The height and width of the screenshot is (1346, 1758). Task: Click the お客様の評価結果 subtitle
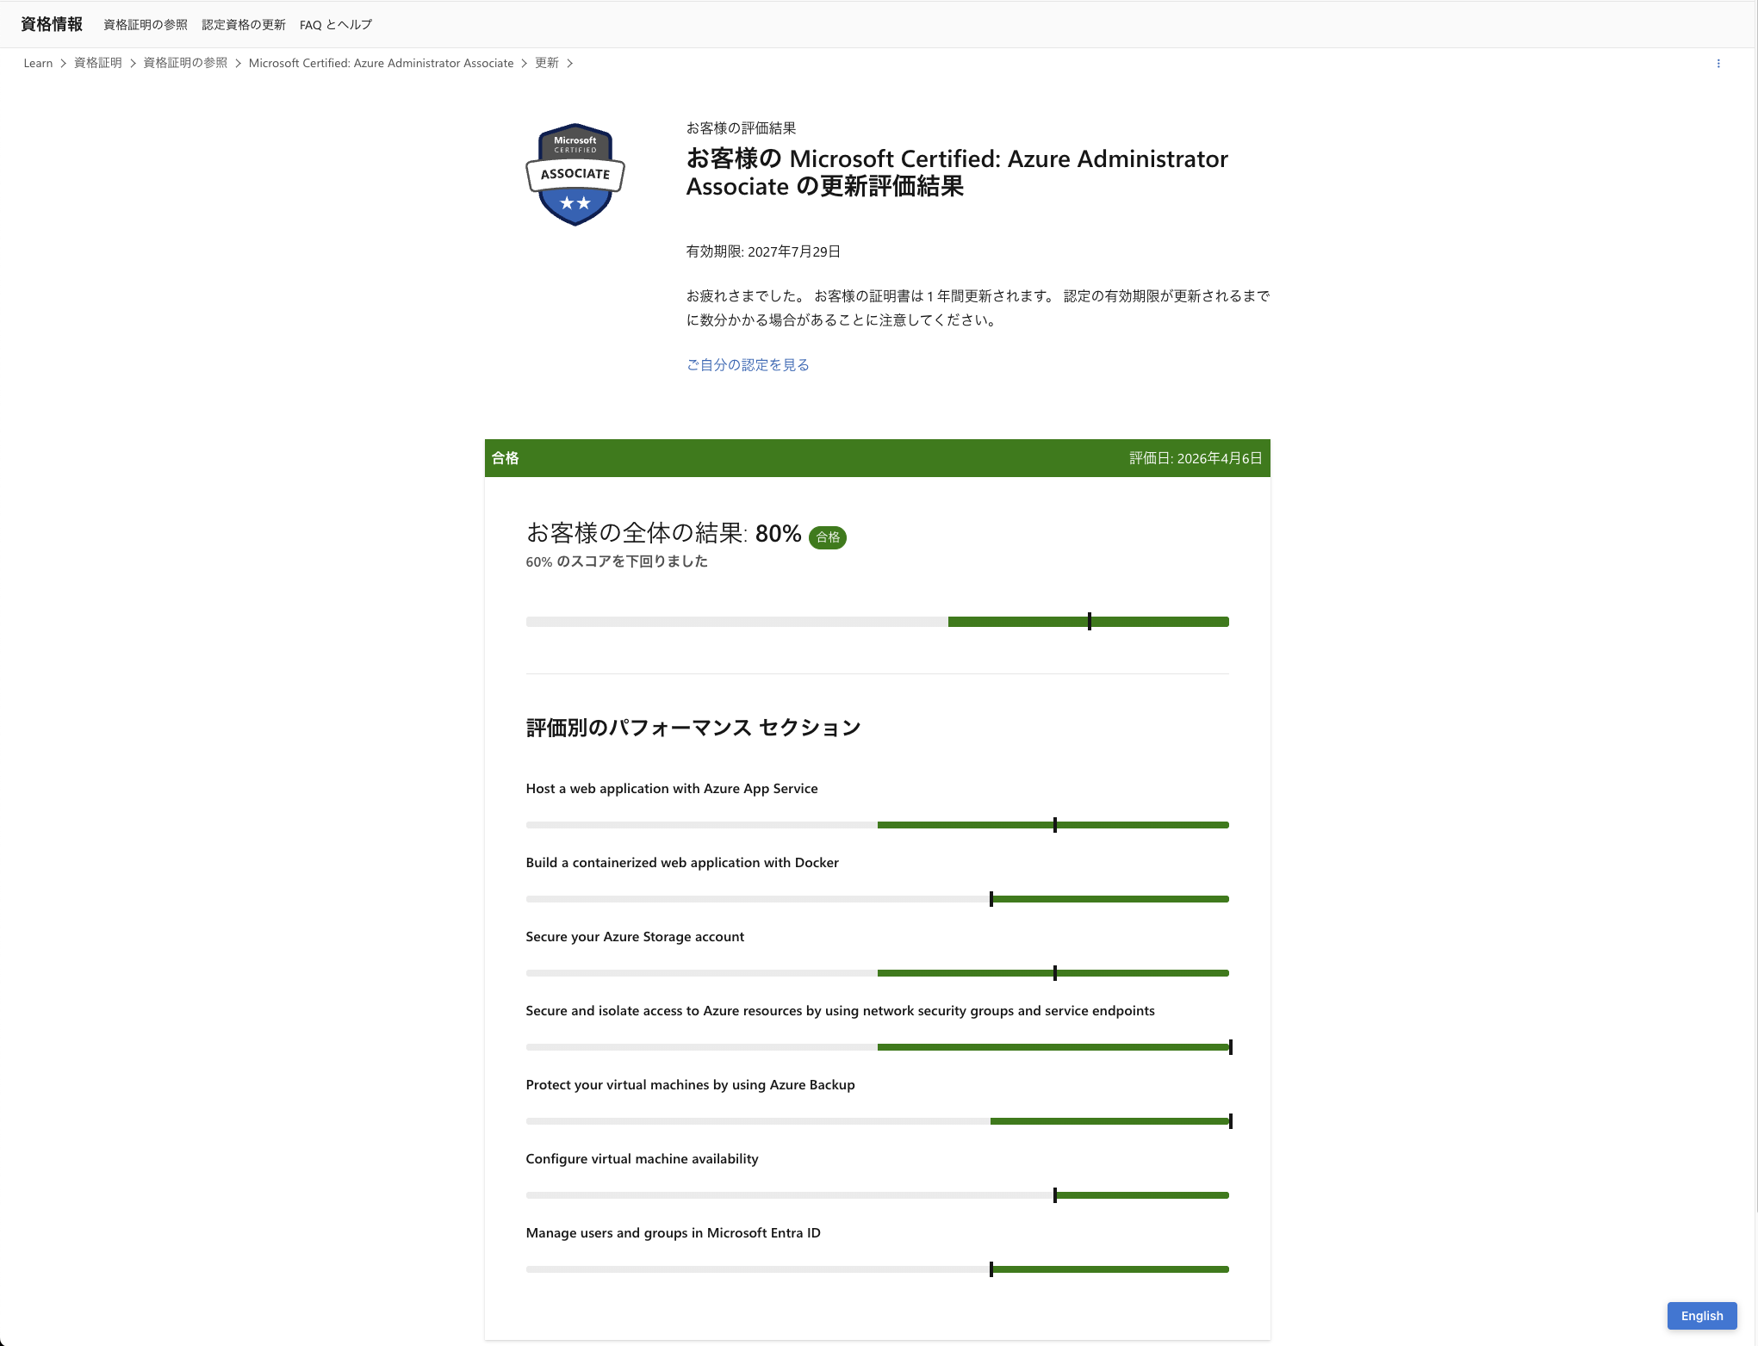[741, 128]
